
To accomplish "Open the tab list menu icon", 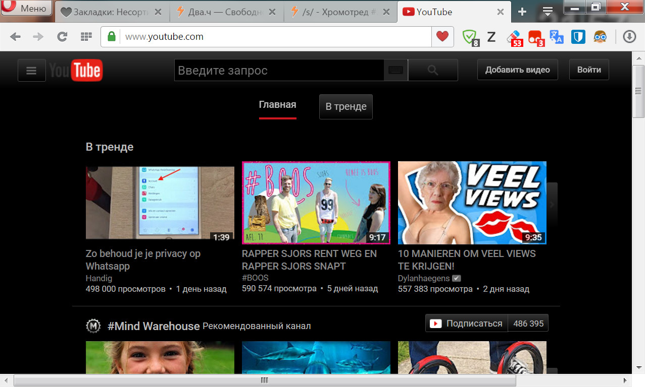I will [548, 12].
